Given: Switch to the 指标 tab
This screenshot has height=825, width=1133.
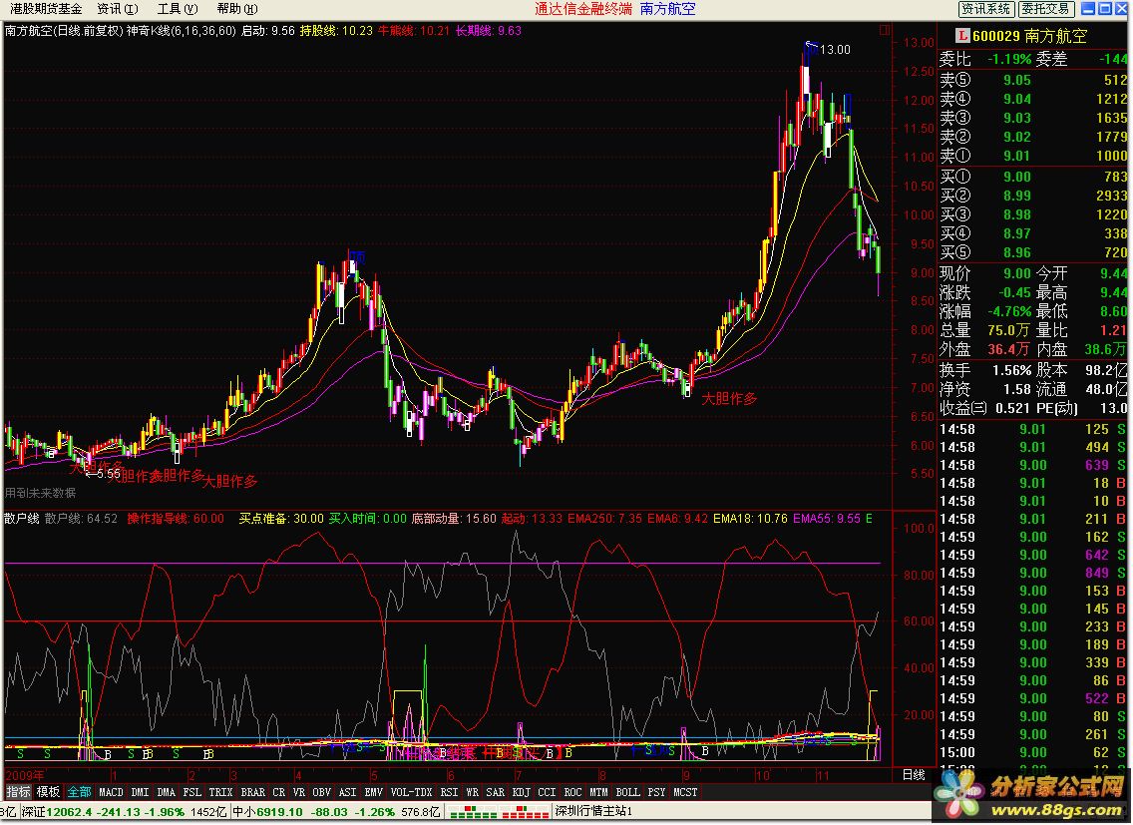Looking at the screenshot, I should pos(18,792).
